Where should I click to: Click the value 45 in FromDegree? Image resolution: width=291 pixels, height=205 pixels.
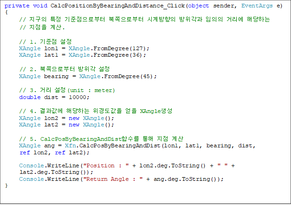click(146, 76)
